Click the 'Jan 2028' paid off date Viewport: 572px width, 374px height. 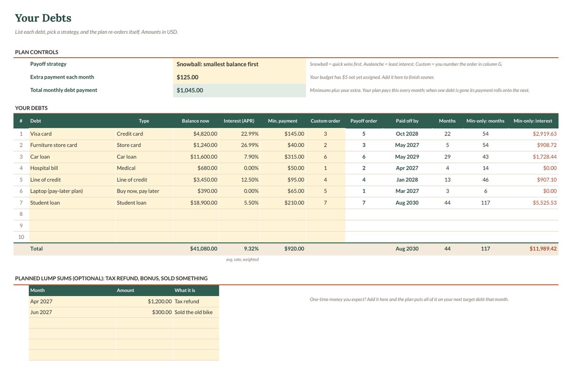pos(407,180)
